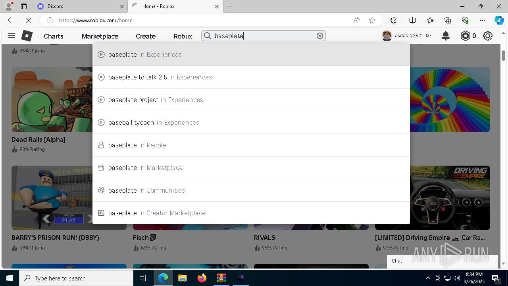Search baseplate in People

251,145
